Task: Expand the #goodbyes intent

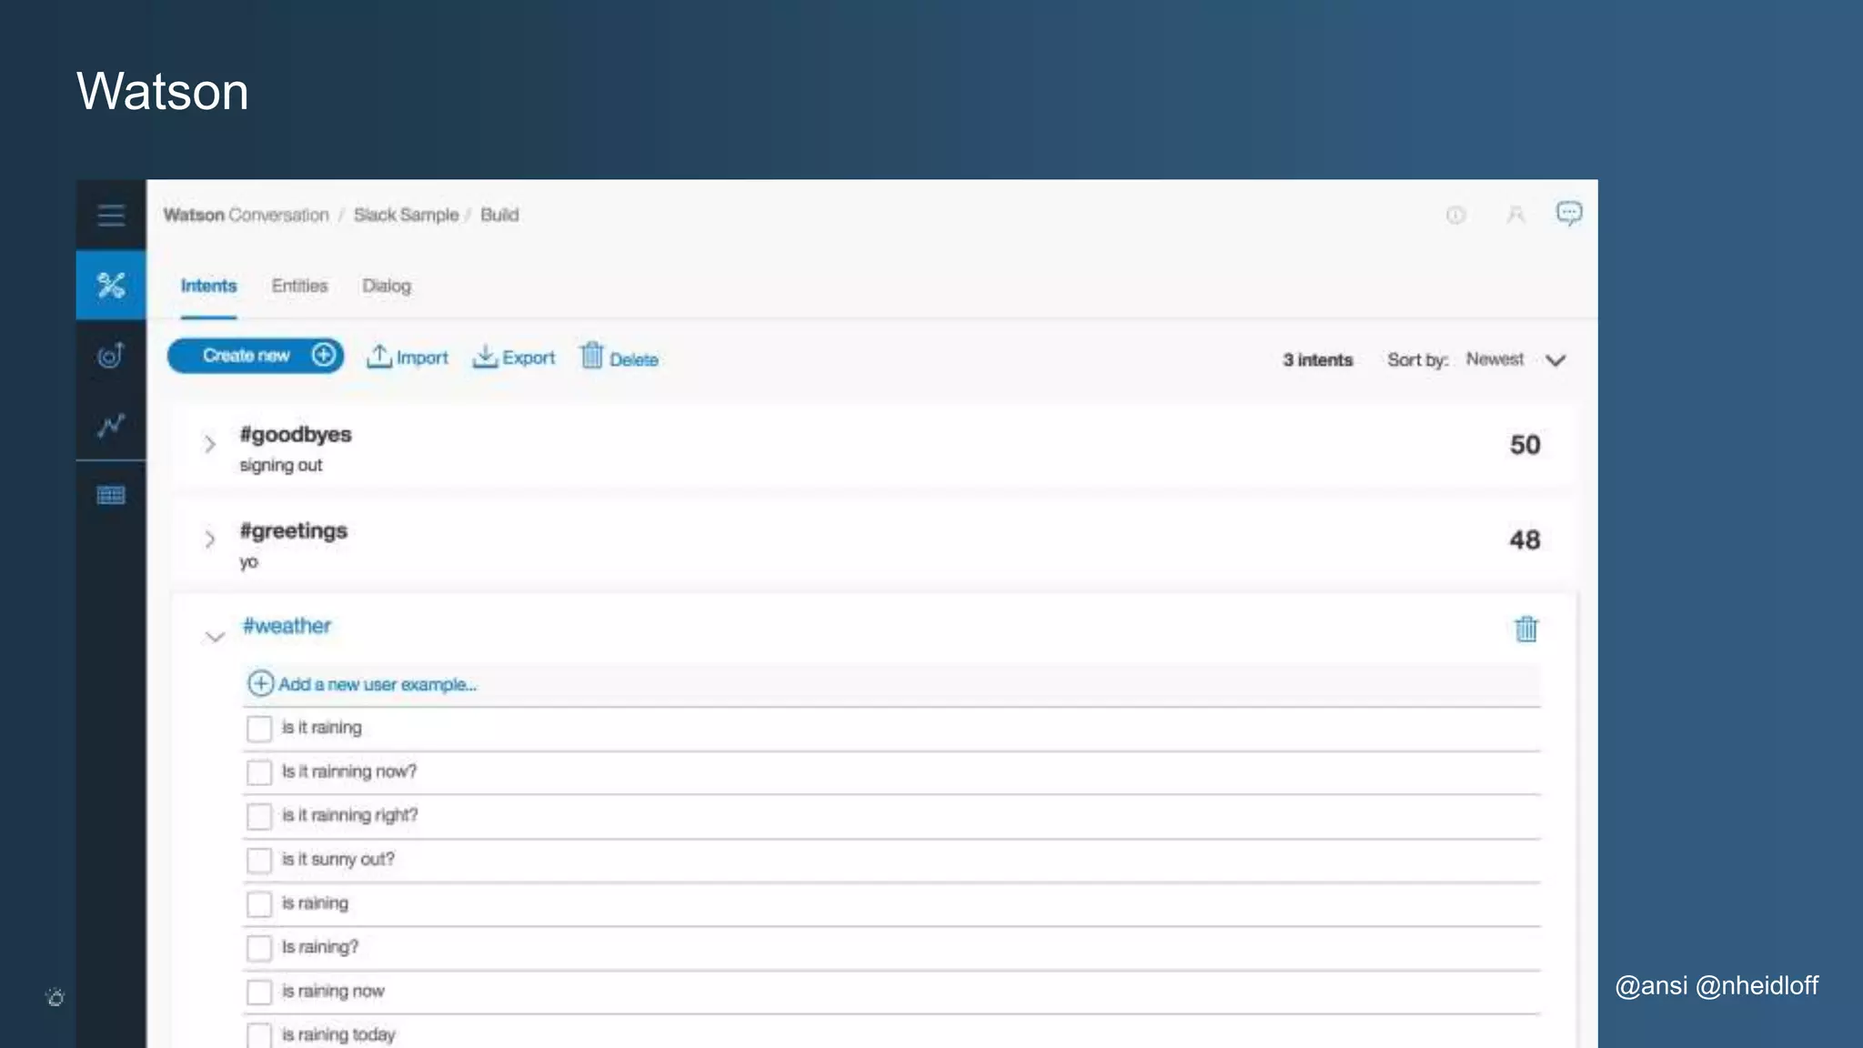Action: (210, 444)
